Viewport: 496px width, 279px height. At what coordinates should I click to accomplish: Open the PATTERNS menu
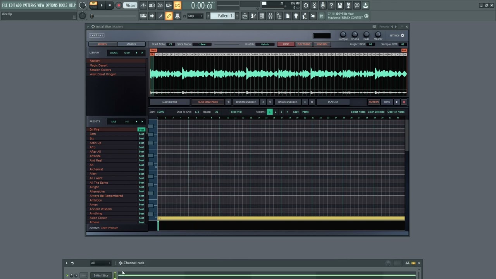click(x=29, y=5)
